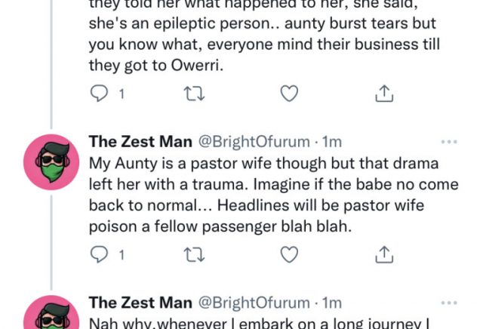This screenshot has height=329, width=483.
Task: Open 1m timestamp of 'pastor wife' tweet
Action: point(332,142)
